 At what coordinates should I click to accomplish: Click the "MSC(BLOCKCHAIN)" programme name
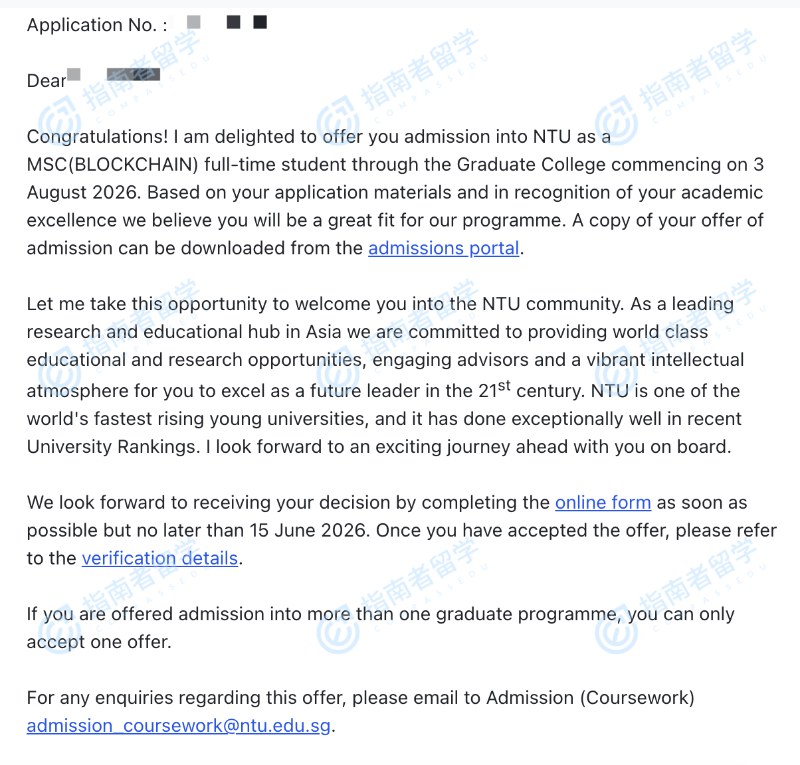(x=112, y=165)
